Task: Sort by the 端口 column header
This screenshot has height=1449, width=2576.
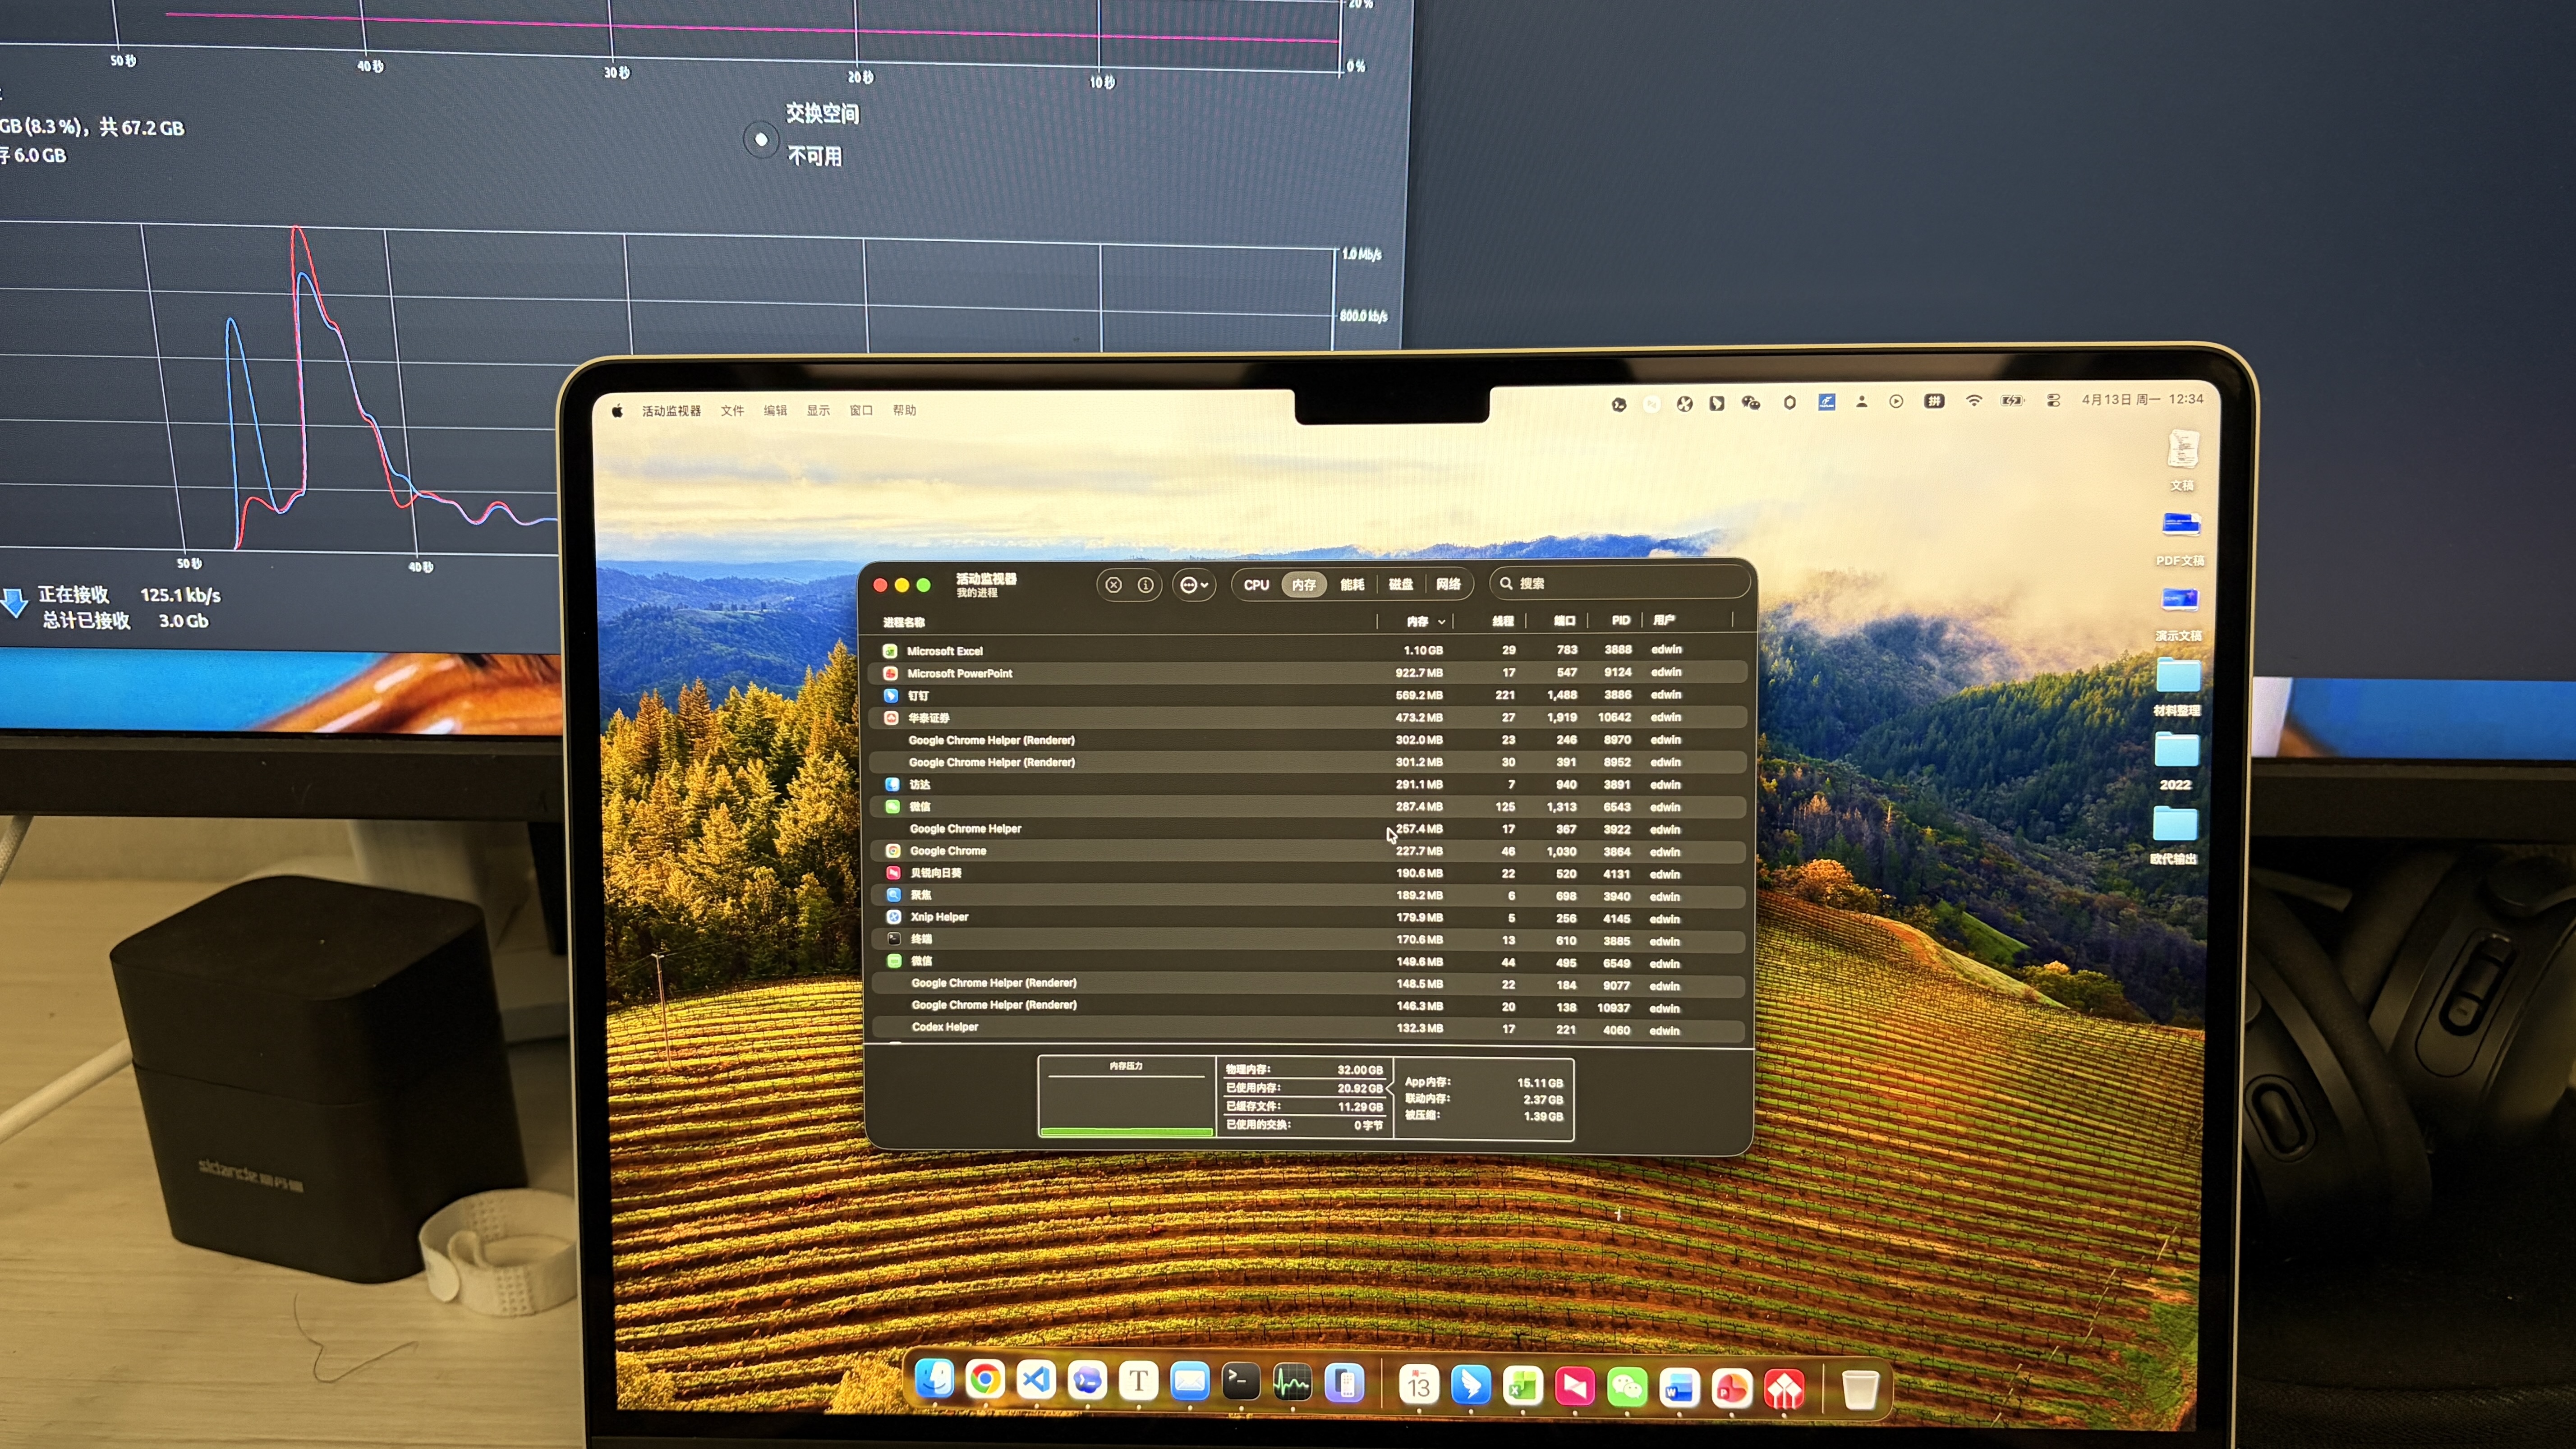Action: (x=1564, y=621)
